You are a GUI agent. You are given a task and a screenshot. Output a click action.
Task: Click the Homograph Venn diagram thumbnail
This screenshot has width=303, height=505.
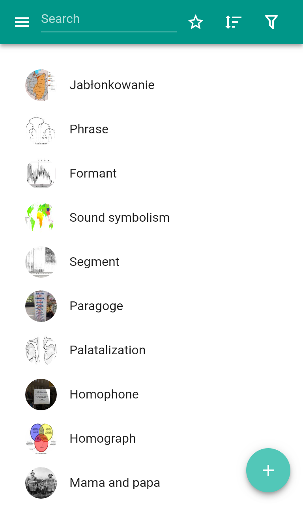41,439
